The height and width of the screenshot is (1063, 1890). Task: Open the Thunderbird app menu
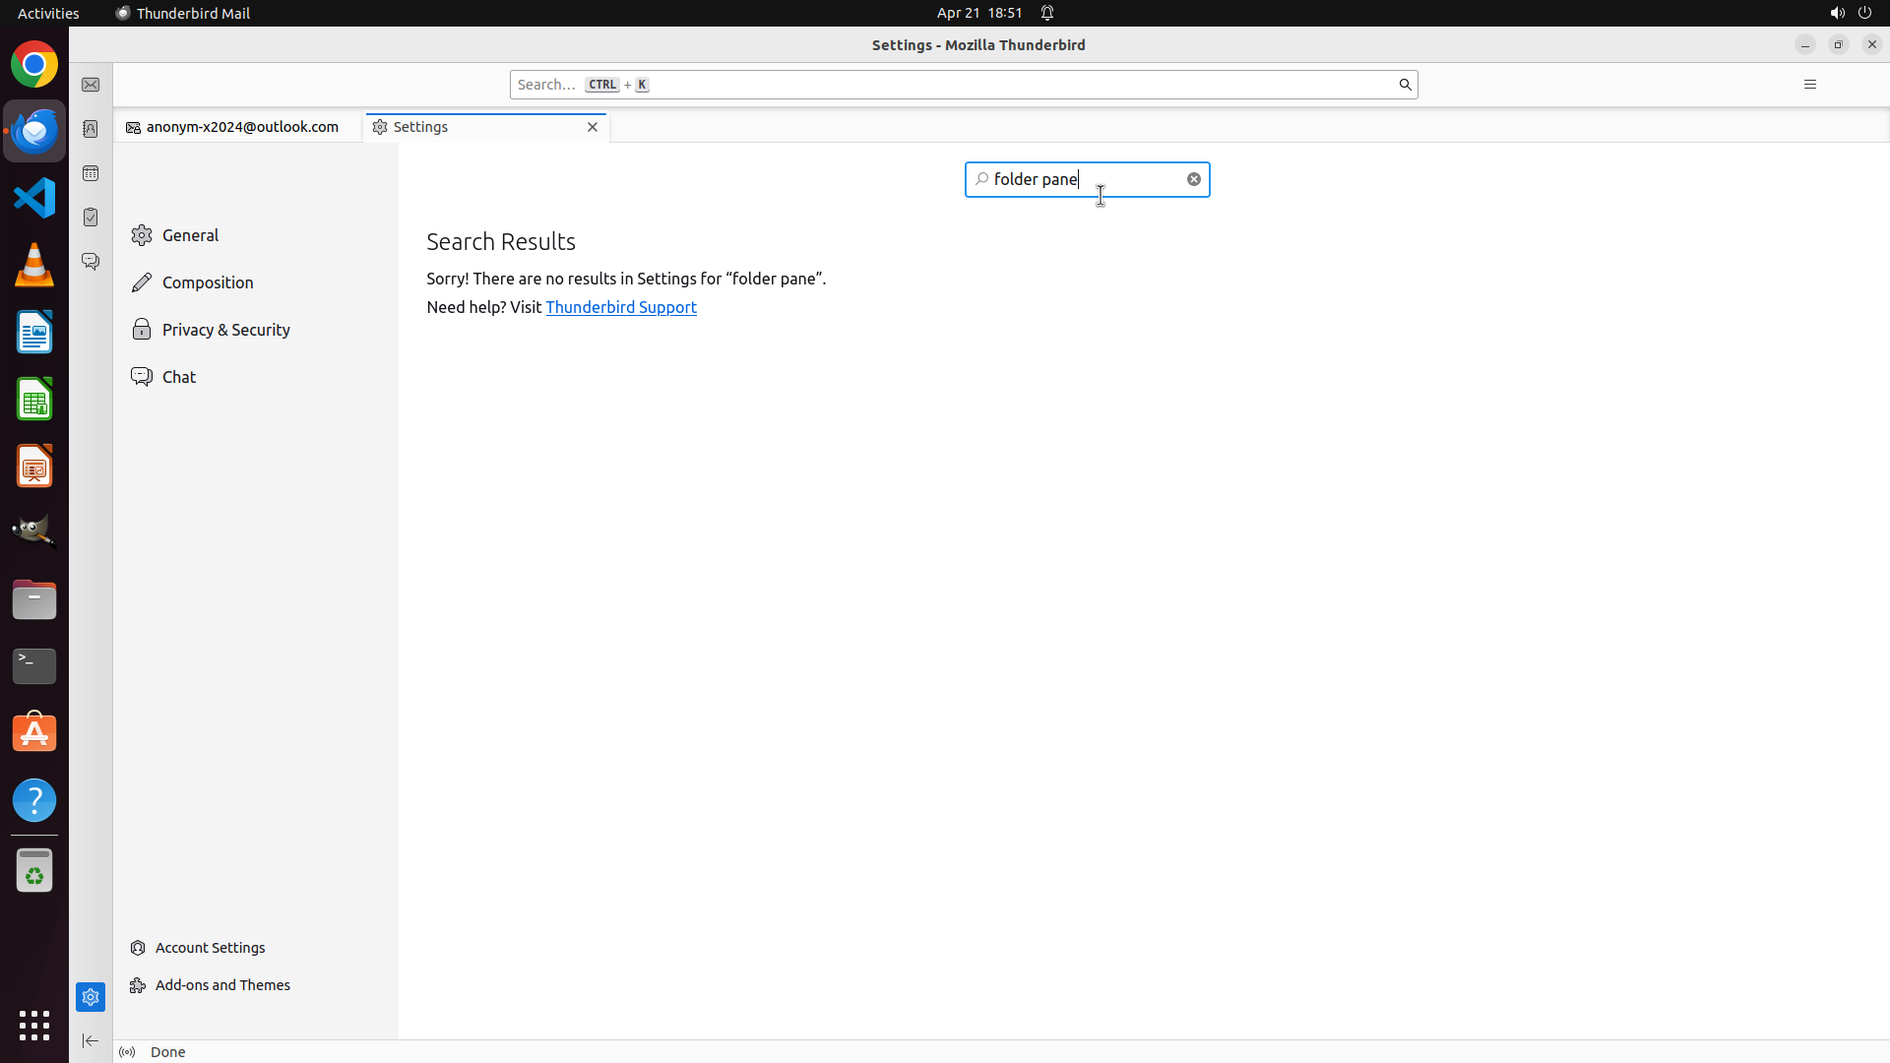(x=1809, y=85)
